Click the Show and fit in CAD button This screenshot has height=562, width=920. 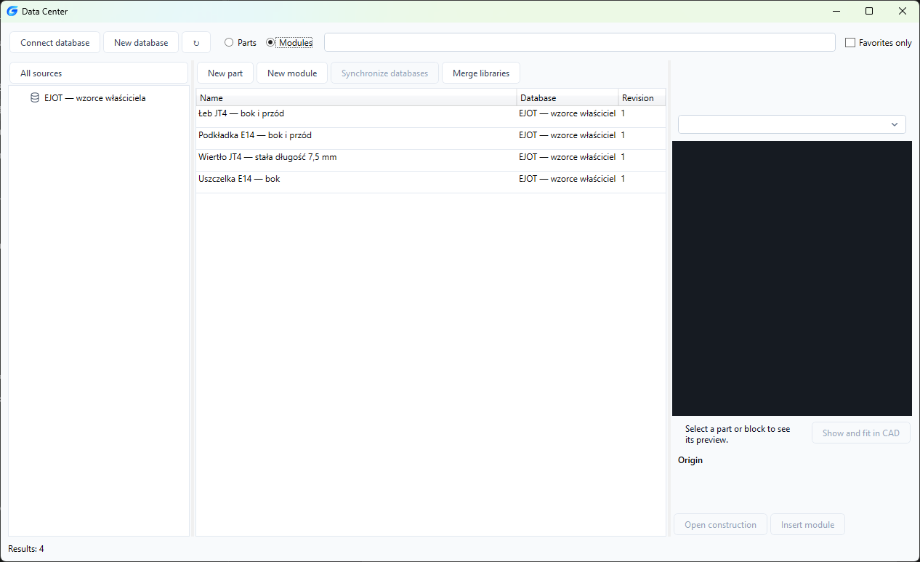[861, 433]
